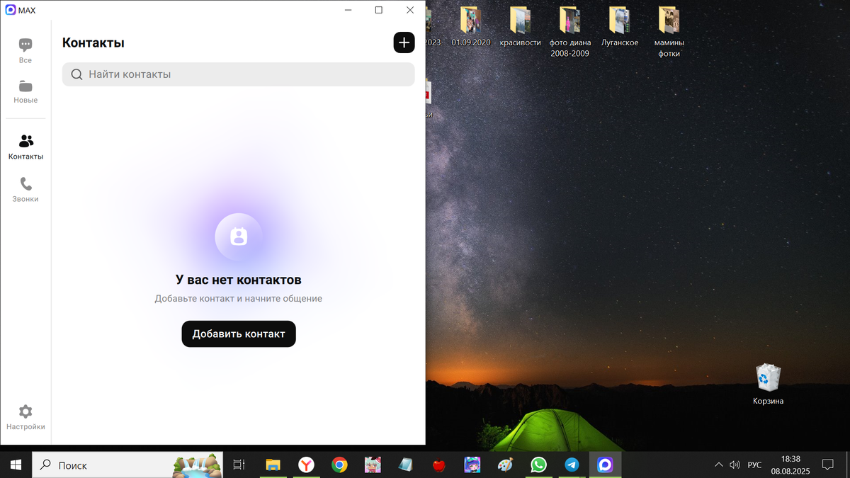Launch Google Chrome from taskbar
Viewport: 850px width, 478px height.
(339, 465)
